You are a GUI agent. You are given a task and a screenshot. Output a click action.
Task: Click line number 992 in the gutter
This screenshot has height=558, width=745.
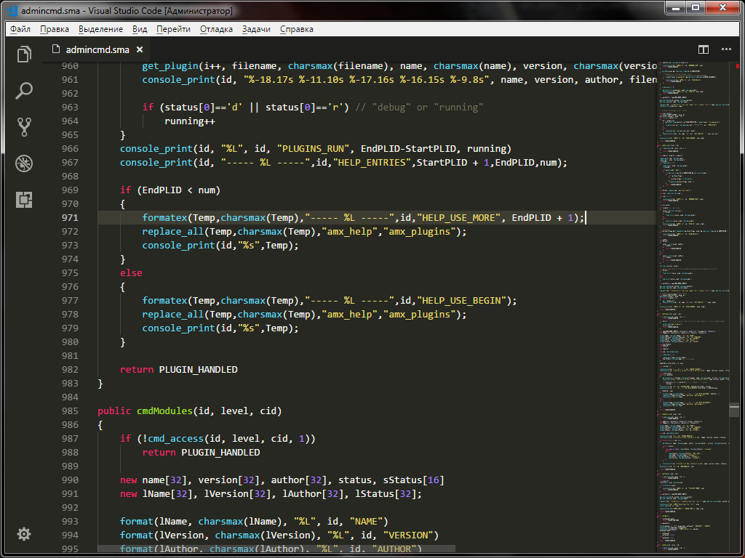[x=70, y=507]
